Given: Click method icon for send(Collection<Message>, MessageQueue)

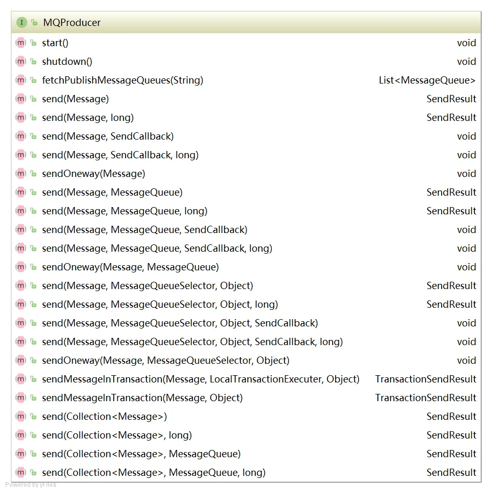Looking at the screenshot, I should [21, 454].
